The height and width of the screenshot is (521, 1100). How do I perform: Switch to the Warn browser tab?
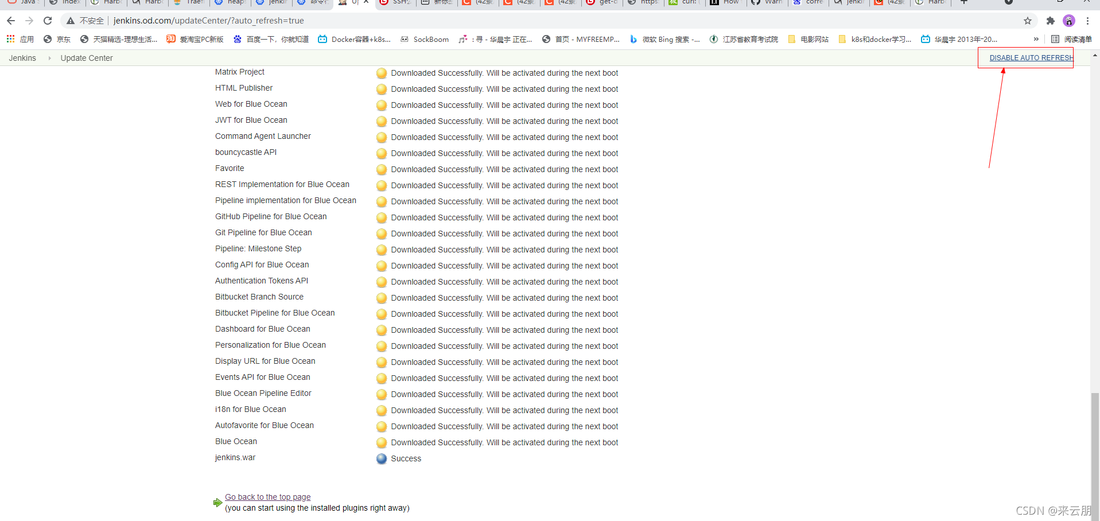tap(768, 2)
